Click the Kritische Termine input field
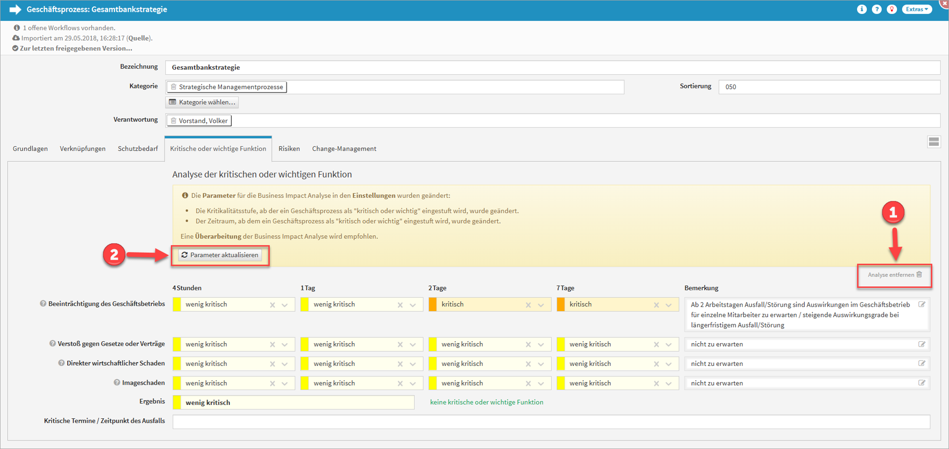Screen dimensions: 949x449 click(x=551, y=422)
